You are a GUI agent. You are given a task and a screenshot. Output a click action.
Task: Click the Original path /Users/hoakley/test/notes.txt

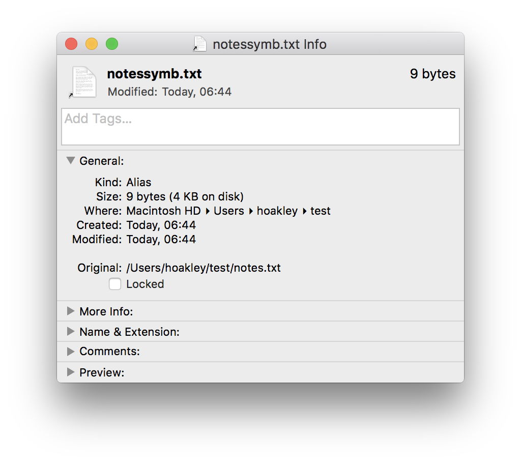204,268
